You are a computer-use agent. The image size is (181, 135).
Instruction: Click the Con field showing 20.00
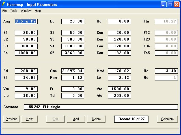tap(119, 33)
